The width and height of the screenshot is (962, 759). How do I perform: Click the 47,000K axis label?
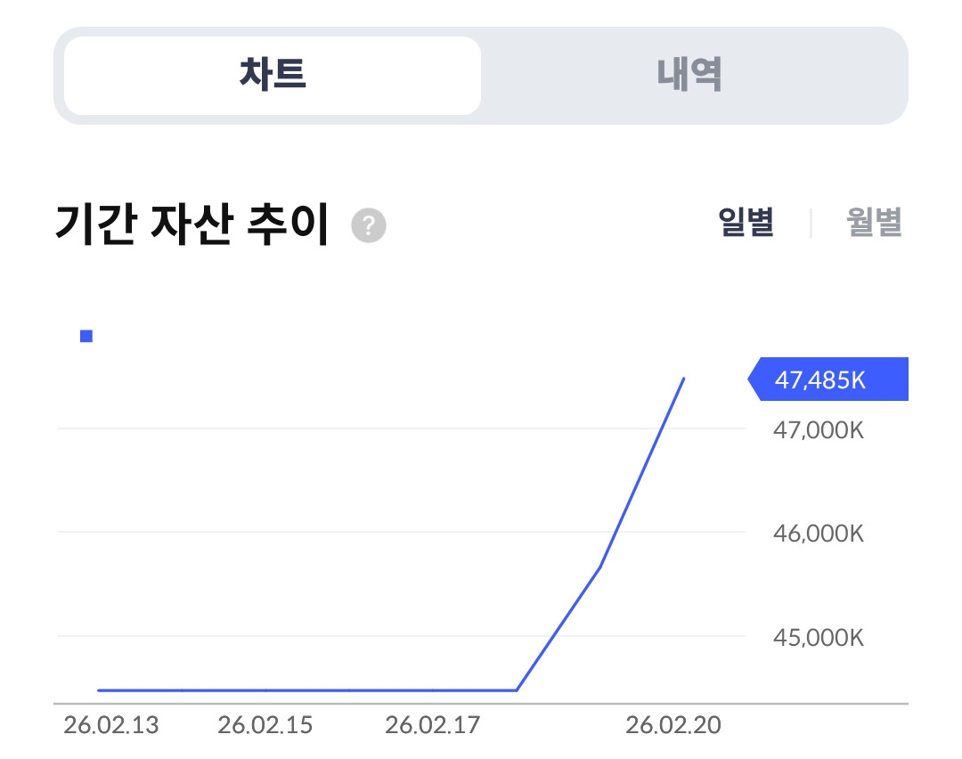pos(819,430)
